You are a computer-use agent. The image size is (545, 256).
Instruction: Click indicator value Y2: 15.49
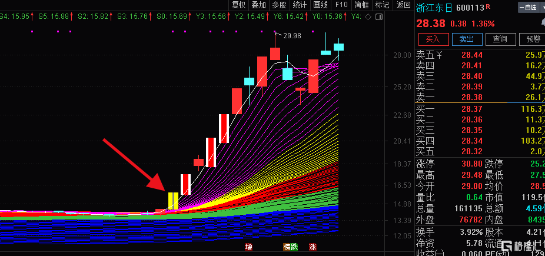pyautogui.click(x=250, y=16)
